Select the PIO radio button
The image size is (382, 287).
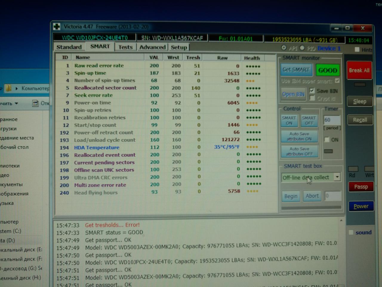[302, 48]
